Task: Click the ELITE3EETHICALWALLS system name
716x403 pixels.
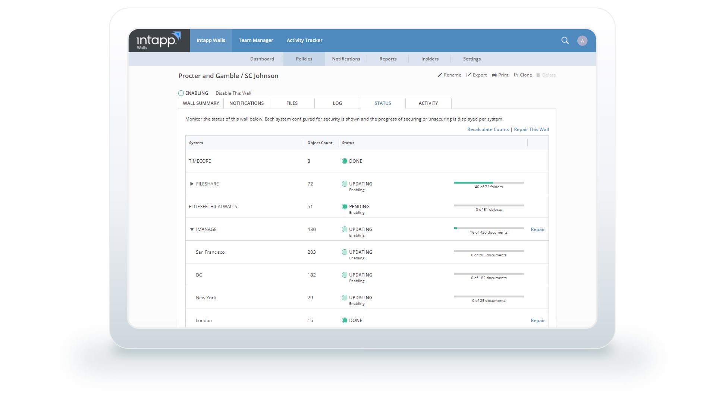Action: [x=213, y=207]
